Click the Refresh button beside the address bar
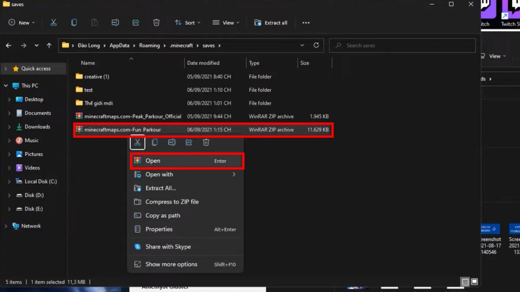The image size is (520, 292). (316, 45)
